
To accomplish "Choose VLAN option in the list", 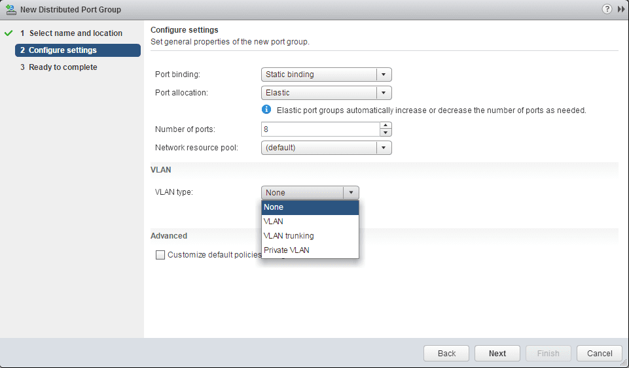I will [310, 222].
